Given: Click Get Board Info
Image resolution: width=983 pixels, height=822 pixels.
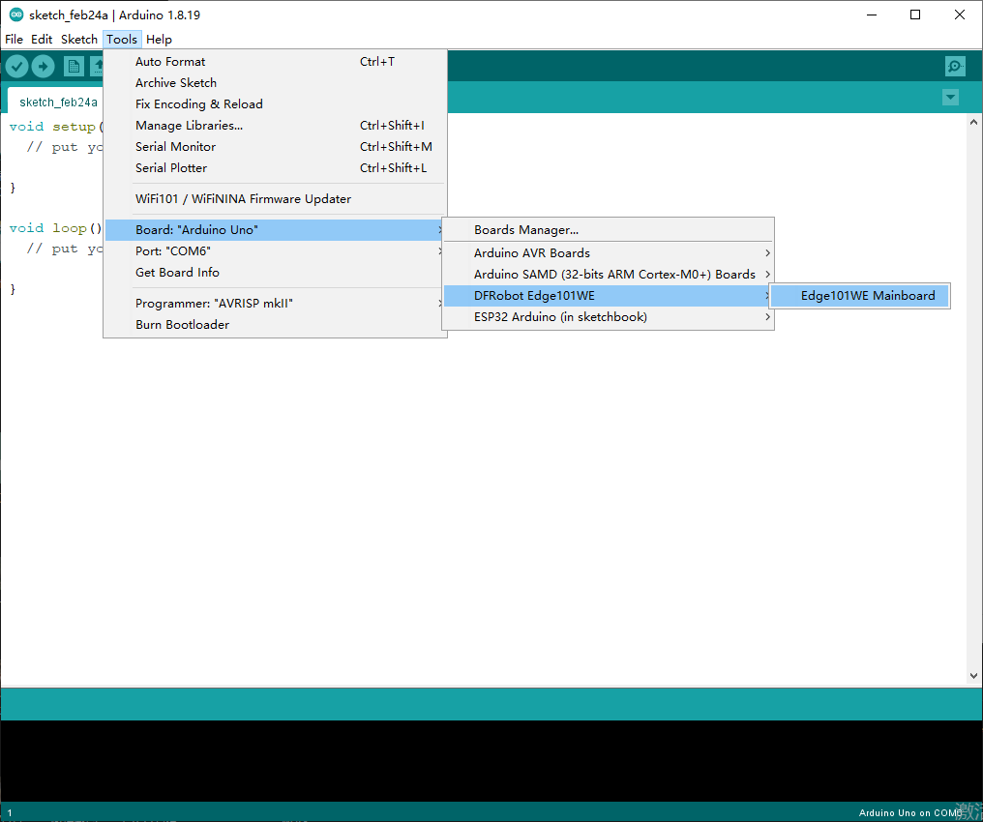Looking at the screenshot, I should 275,273.
